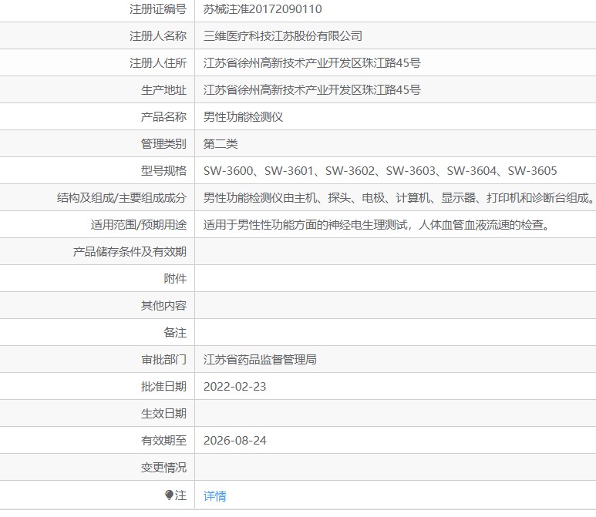Viewport: 596px width, 517px height.
Task: Click the 适用范围/预期用途 label
Action: [x=139, y=225]
